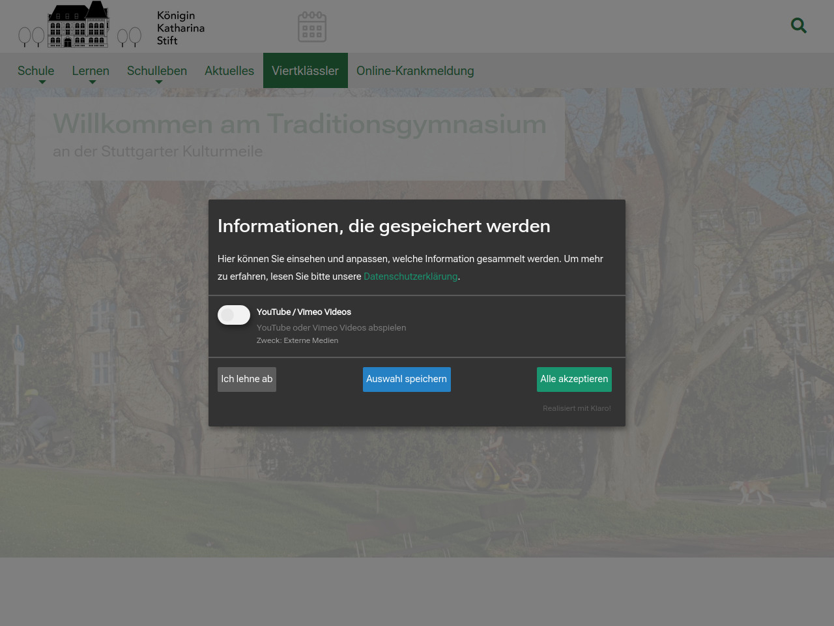Accept all with 'Alle akzeptieren'
The width and height of the screenshot is (834, 626).
[x=574, y=380]
